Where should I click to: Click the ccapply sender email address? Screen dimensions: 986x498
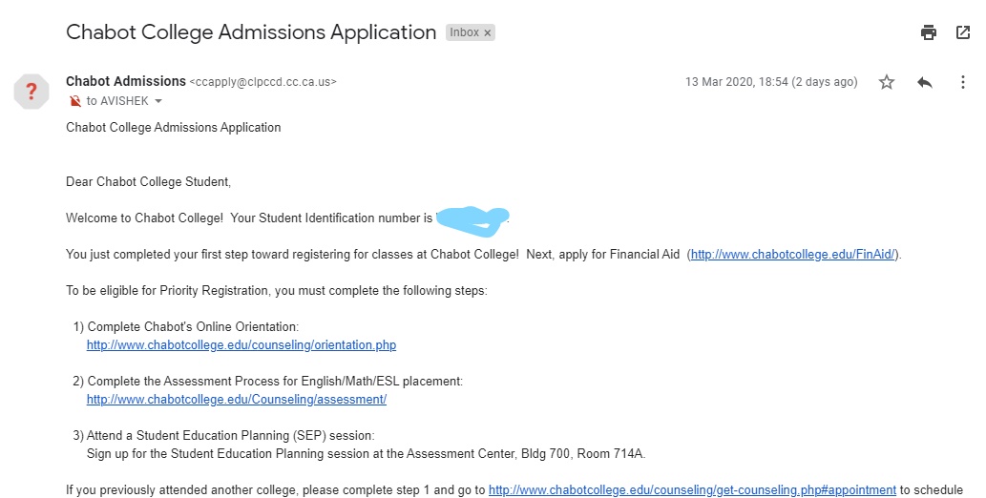tap(263, 82)
